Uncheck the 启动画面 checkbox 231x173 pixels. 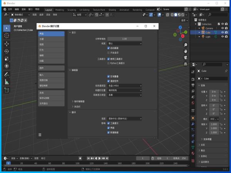(109, 48)
